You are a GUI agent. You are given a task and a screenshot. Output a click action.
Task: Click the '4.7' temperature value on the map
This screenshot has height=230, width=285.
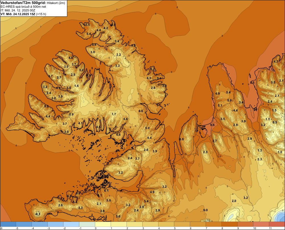(276, 61)
